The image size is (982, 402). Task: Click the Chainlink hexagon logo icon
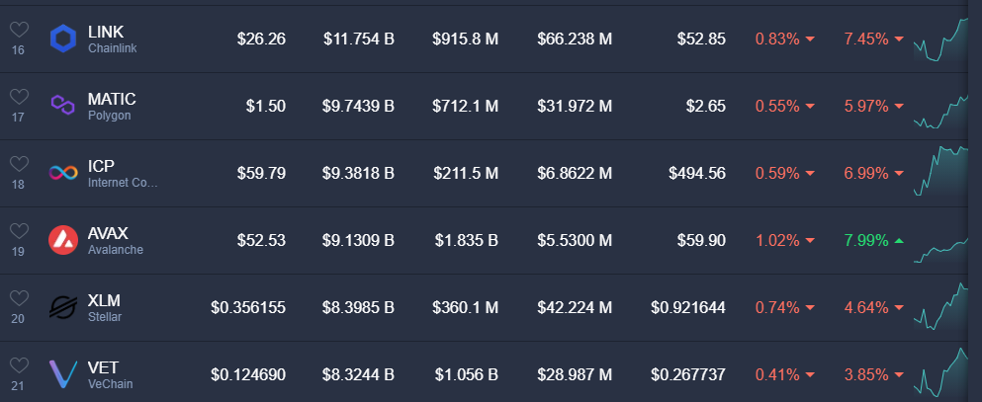pyautogui.click(x=63, y=39)
